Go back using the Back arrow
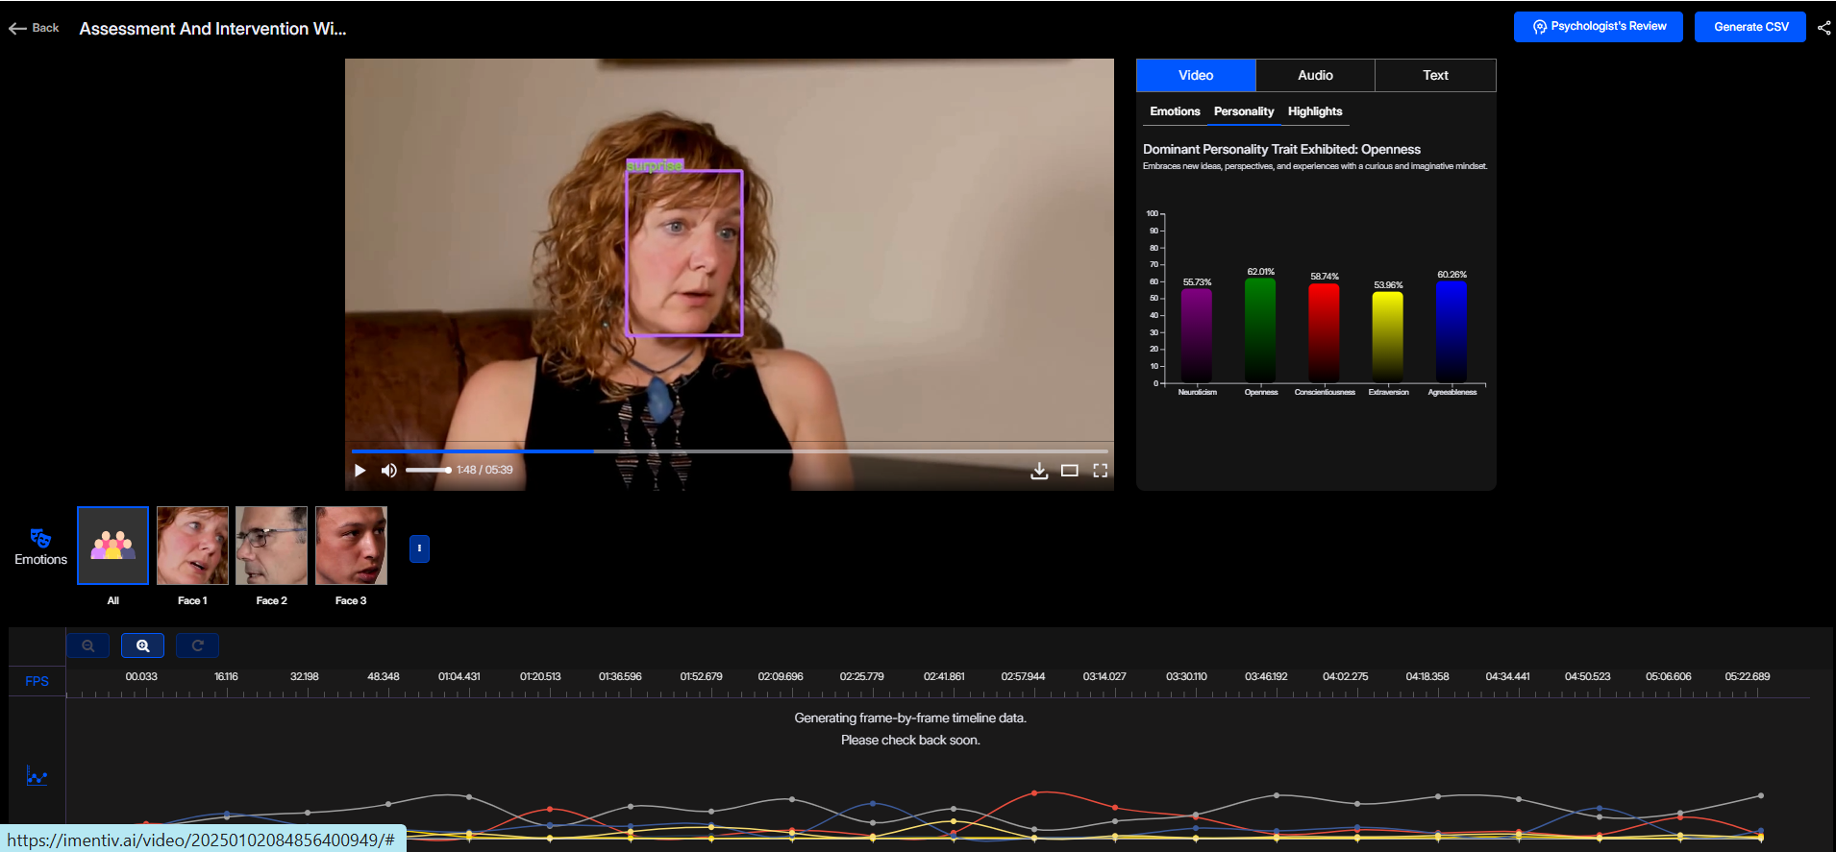Screen dimensions: 1836x852 [x=34, y=28]
